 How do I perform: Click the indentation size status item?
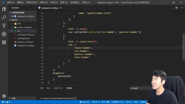click(118, 102)
